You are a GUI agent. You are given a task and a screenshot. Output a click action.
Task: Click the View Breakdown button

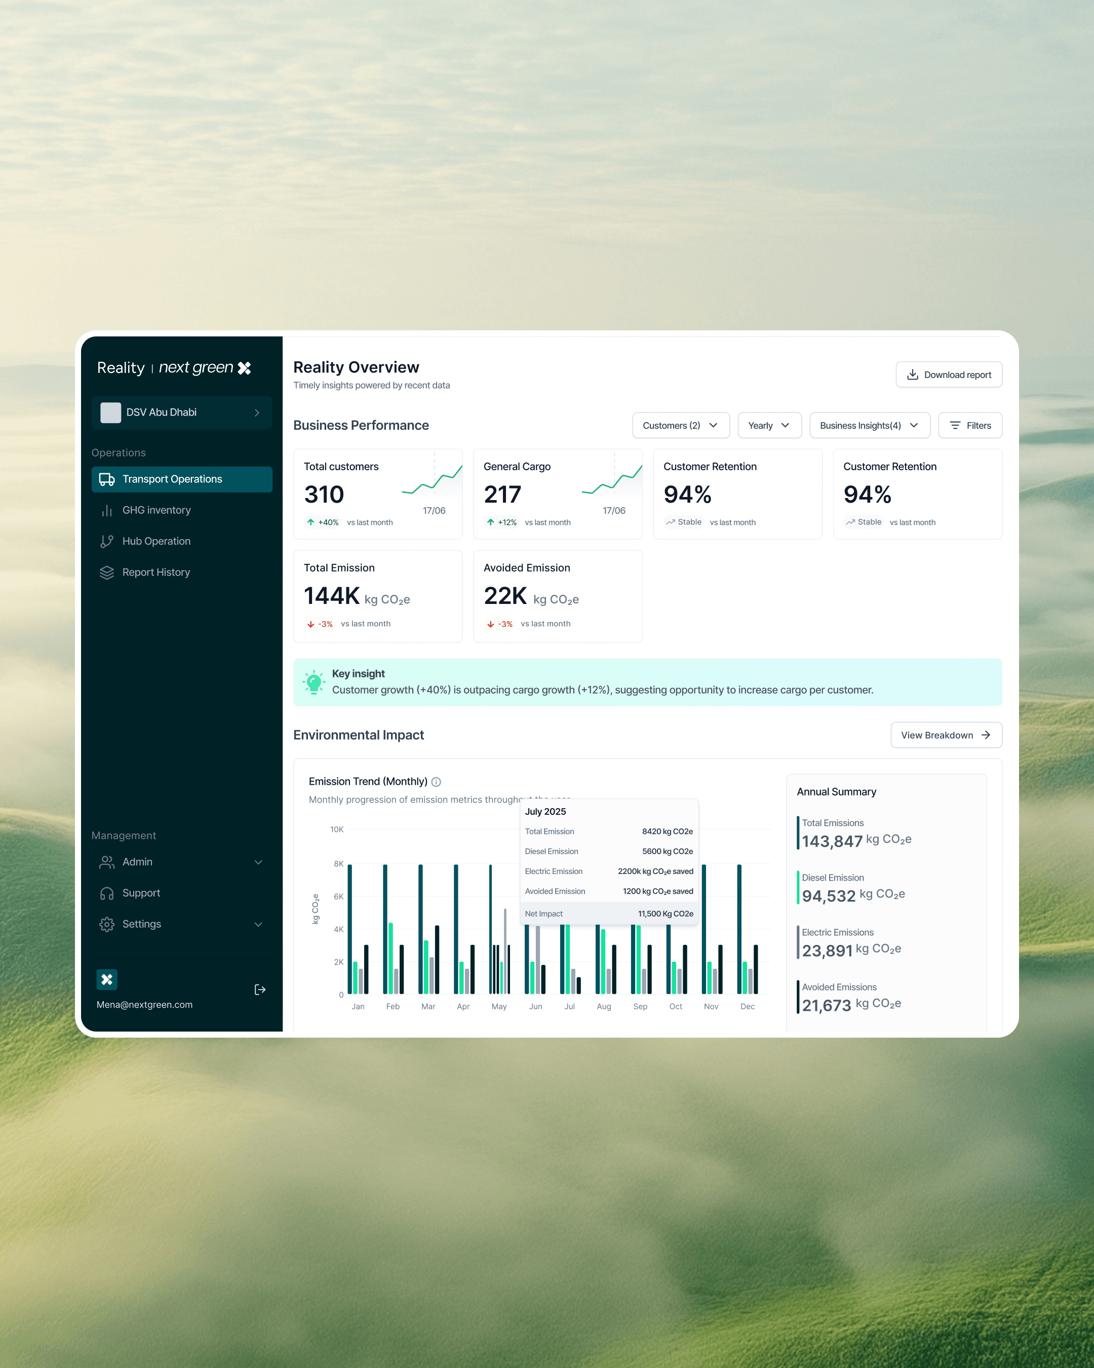pyautogui.click(x=946, y=735)
